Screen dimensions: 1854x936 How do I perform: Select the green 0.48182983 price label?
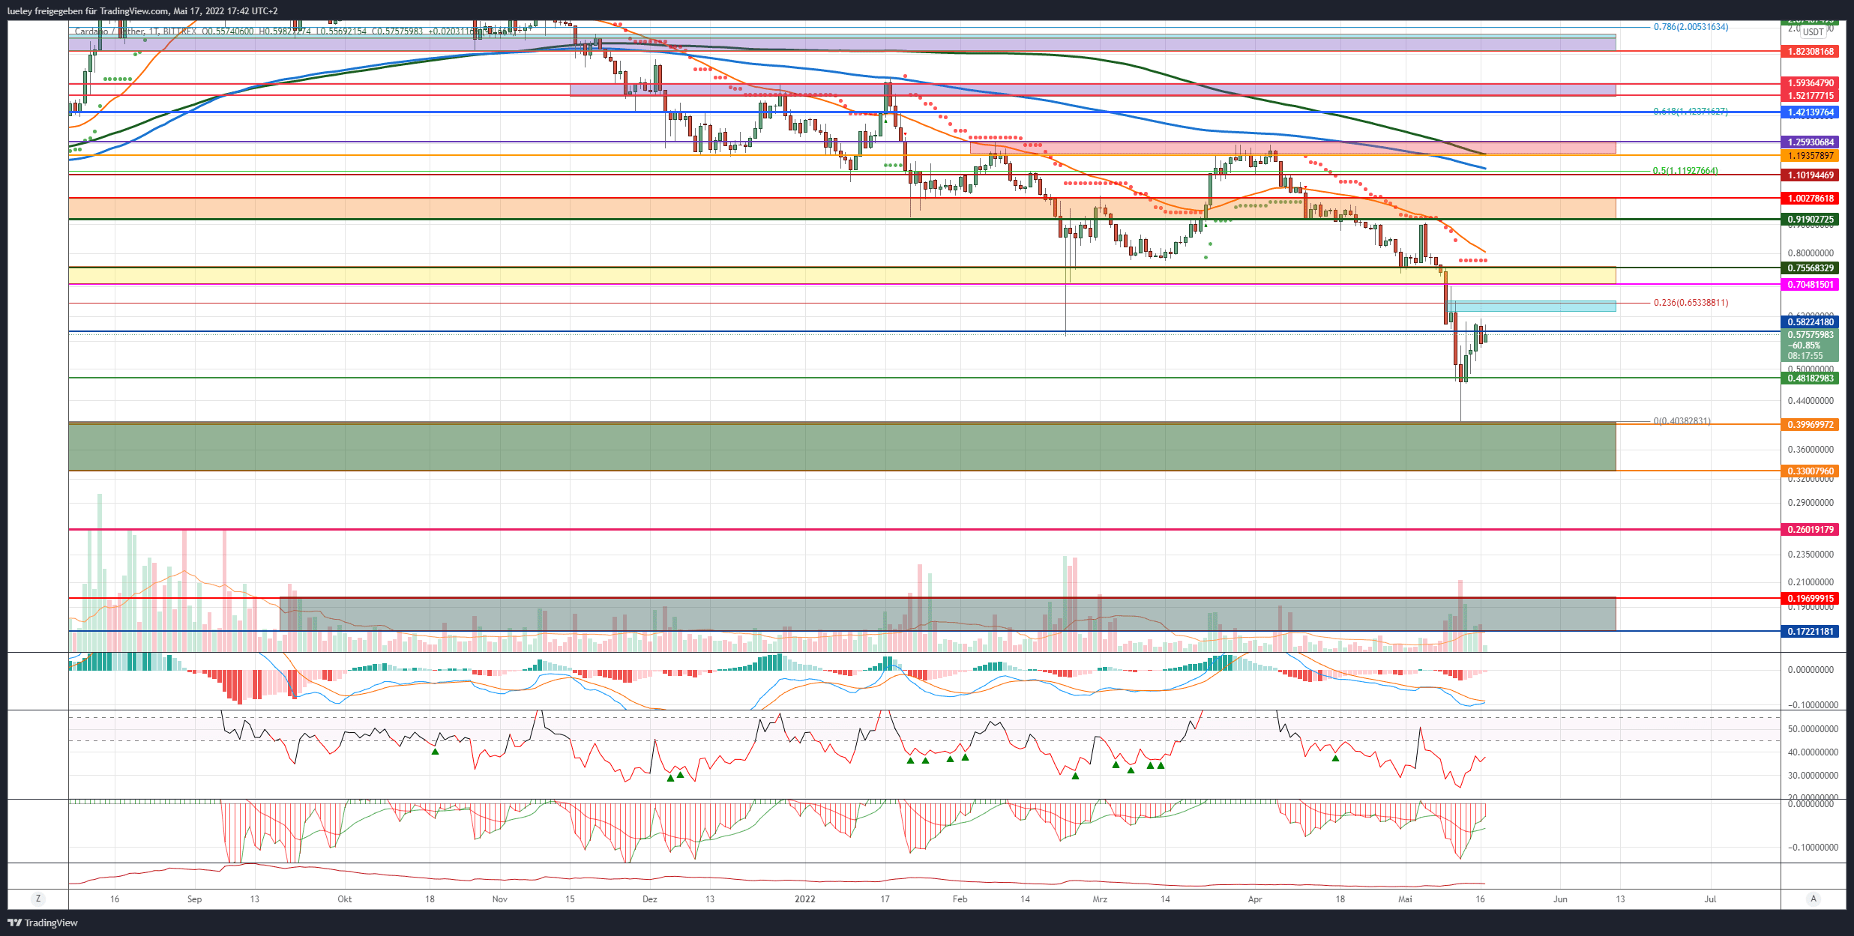(1809, 378)
